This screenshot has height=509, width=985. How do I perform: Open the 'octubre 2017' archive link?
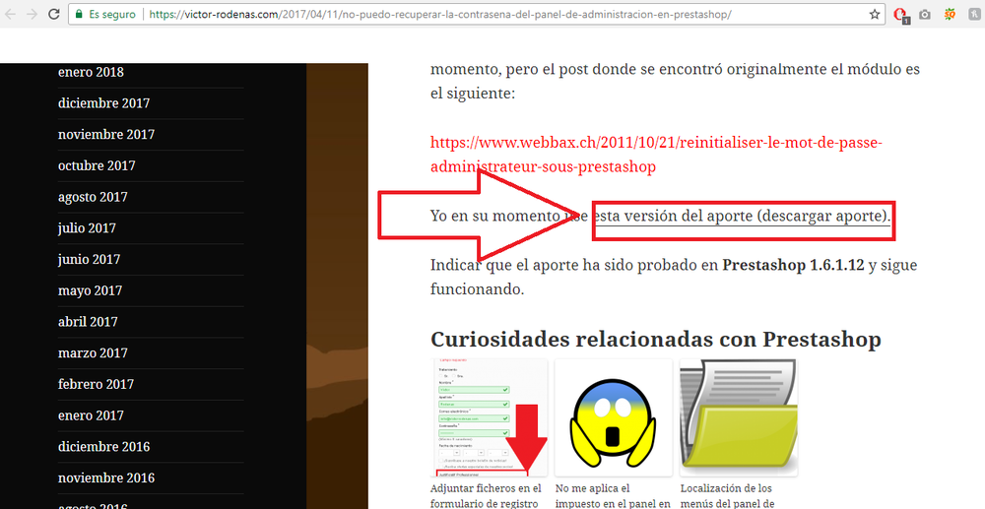[x=97, y=165]
